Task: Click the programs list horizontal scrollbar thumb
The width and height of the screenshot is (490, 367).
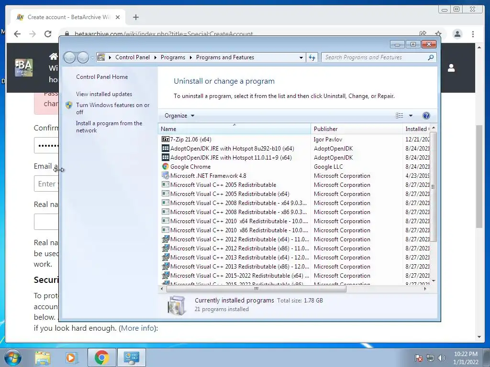Action: tap(256, 289)
